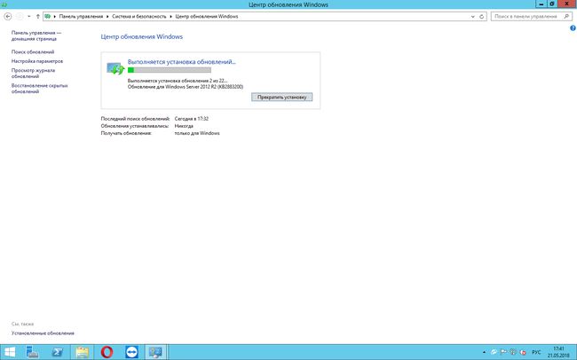This screenshot has height=360, width=577.
Task: Open the Action Center flag tray icon
Action: click(x=503, y=352)
